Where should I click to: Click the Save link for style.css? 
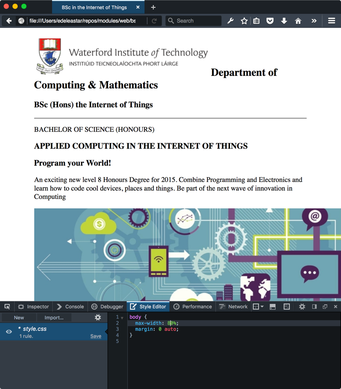(96, 336)
